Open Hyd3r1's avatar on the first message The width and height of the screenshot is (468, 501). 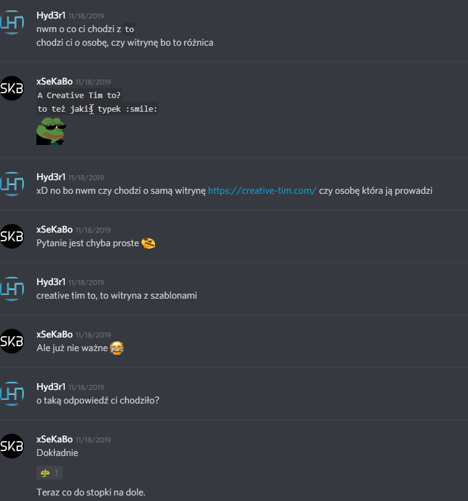tap(12, 22)
